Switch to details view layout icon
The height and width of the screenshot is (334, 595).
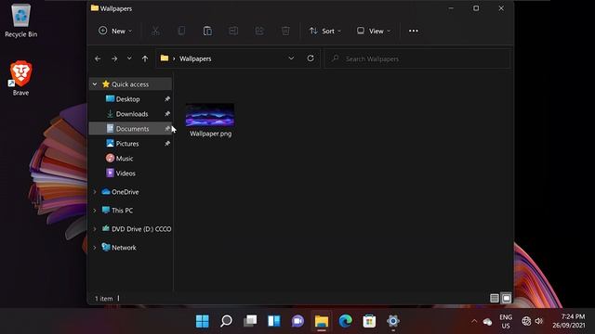tap(494, 299)
